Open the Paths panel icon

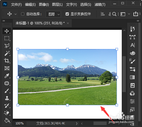click(132, 37)
